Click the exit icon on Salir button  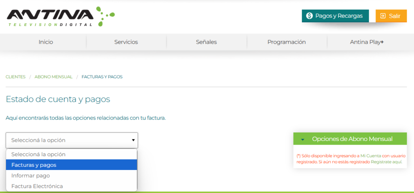click(382, 16)
